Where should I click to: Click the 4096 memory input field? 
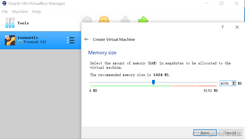click(226, 83)
